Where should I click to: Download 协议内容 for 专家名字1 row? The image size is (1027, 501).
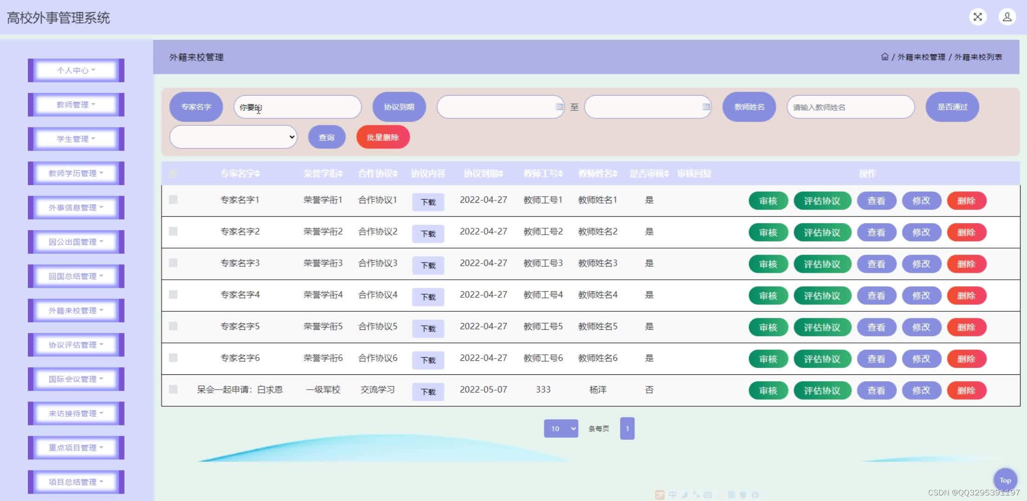428,202
